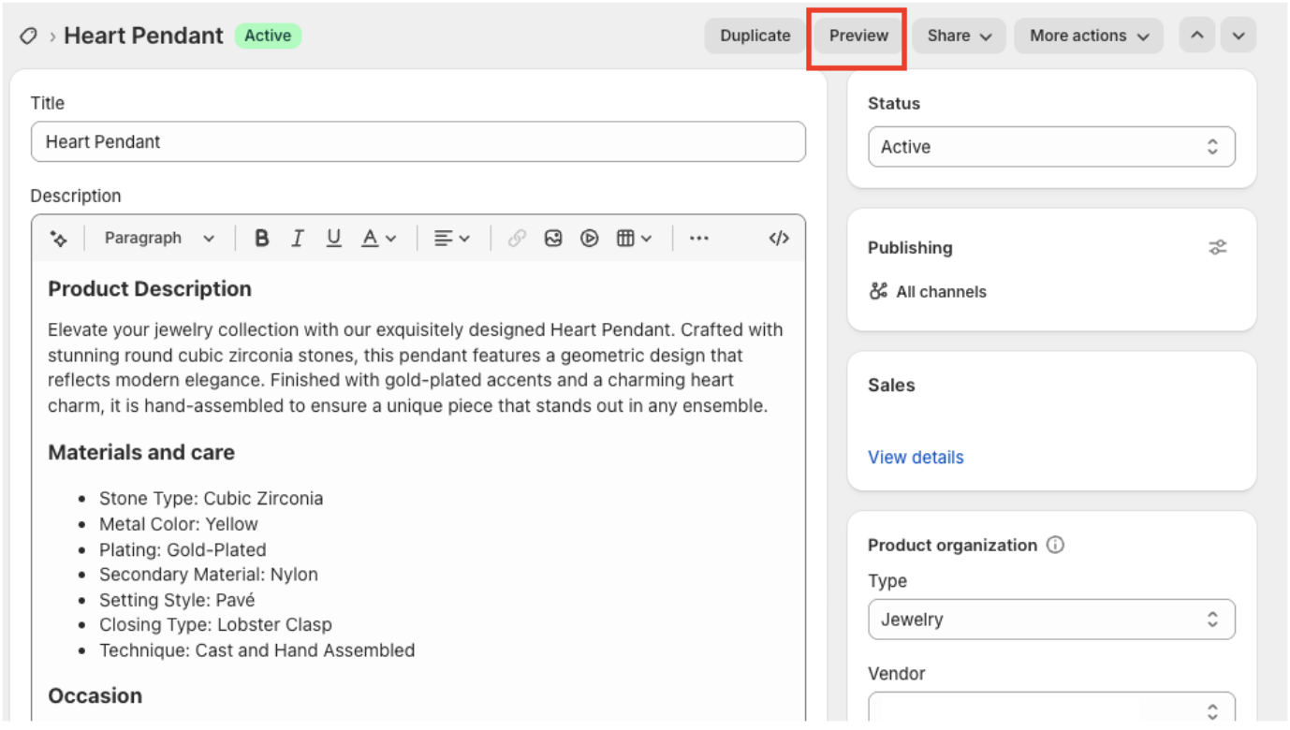The width and height of the screenshot is (1290, 730).
Task: Open more formatting options ellipsis
Action: point(699,239)
